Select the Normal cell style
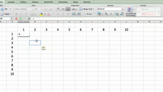 pos(148,9)
